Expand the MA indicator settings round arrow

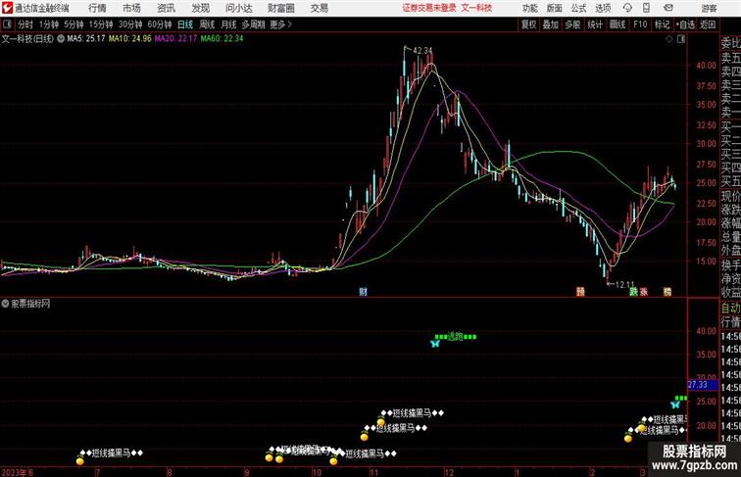click(x=61, y=39)
